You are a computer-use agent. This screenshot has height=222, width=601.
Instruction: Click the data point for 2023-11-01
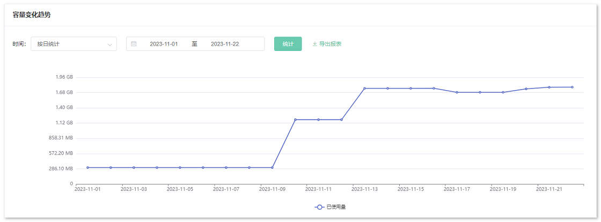tap(88, 168)
